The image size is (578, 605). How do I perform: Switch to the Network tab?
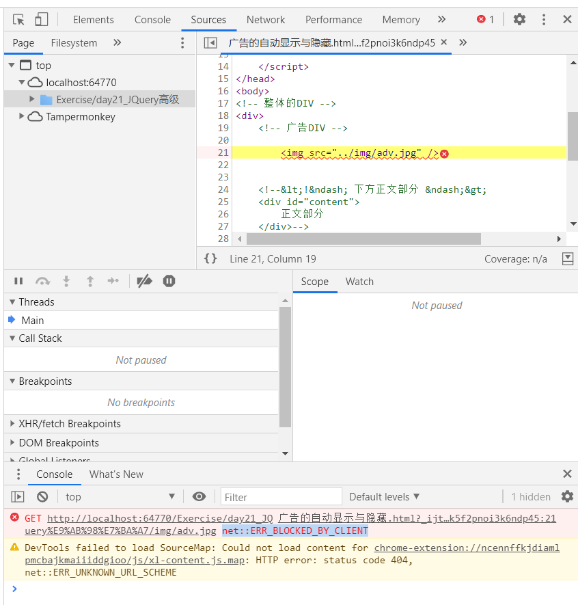tap(265, 19)
